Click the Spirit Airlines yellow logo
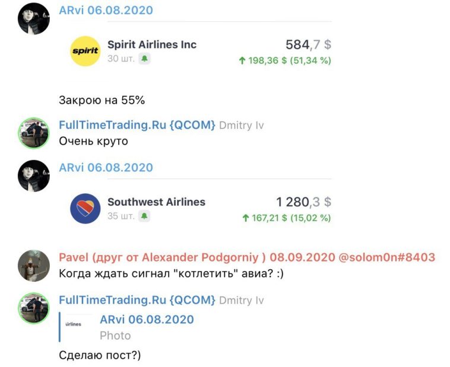 pos(85,51)
